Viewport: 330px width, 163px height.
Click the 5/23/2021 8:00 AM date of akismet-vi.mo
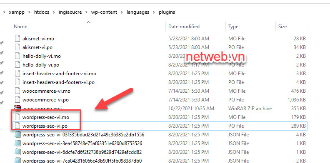click(x=189, y=39)
